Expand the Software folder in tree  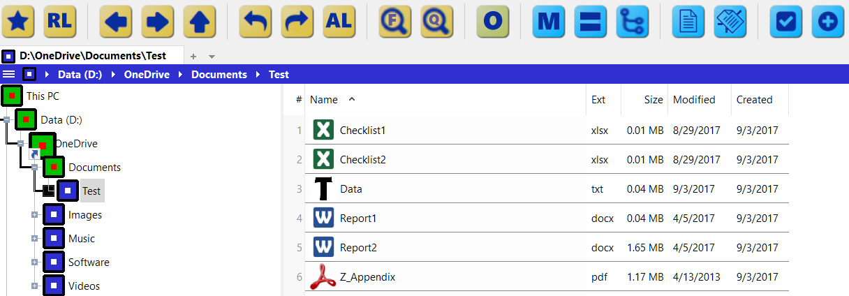(x=34, y=262)
